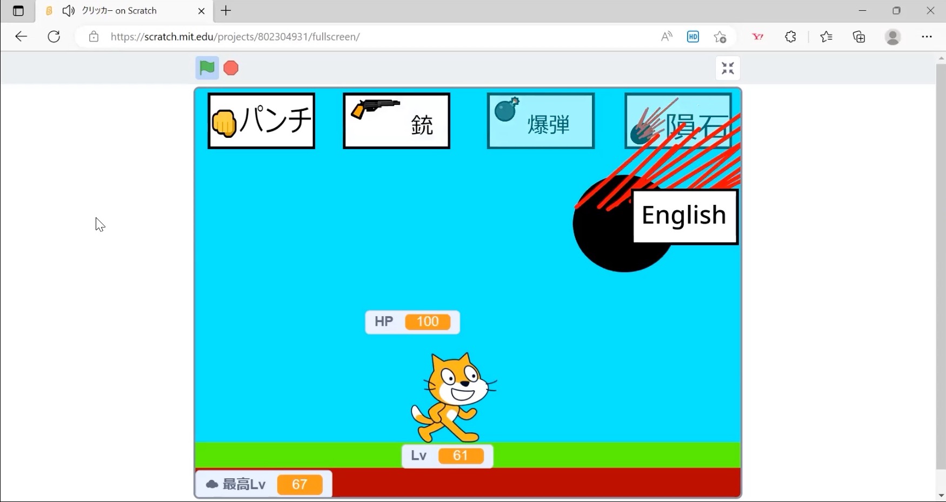Viewport: 946px width, 502px height.
Task: Open the Favorites list star icon
Action: click(x=827, y=37)
